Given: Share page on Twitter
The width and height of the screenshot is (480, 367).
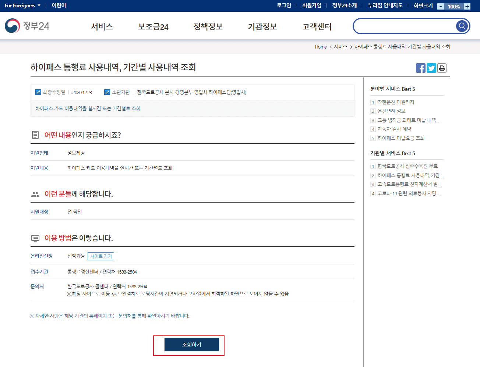Looking at the screenshot, I should point(431,68).
